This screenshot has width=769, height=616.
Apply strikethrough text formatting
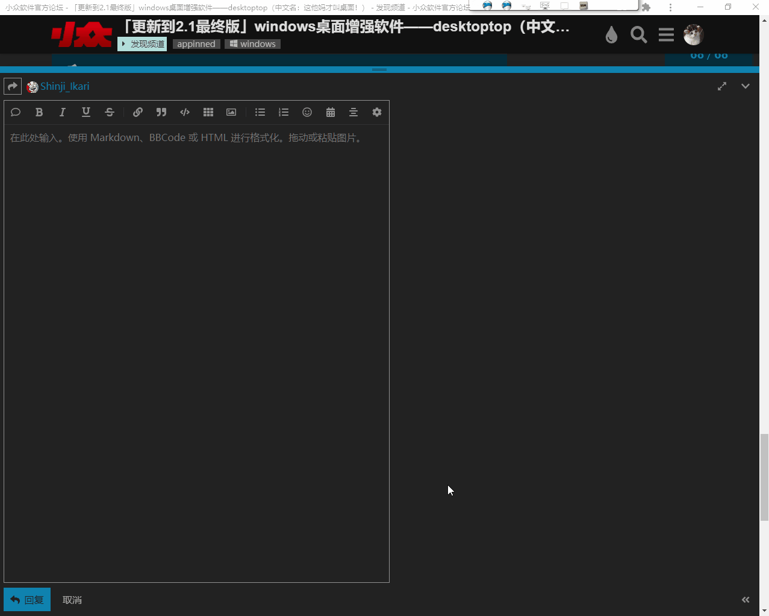tap(109, 112)
